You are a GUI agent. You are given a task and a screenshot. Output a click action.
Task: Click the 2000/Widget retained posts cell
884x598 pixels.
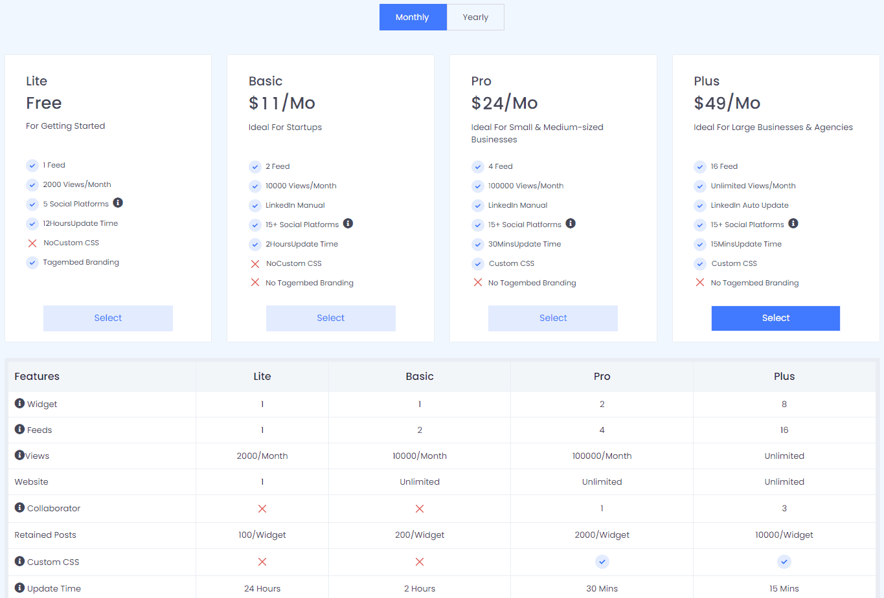pos(602,535)
